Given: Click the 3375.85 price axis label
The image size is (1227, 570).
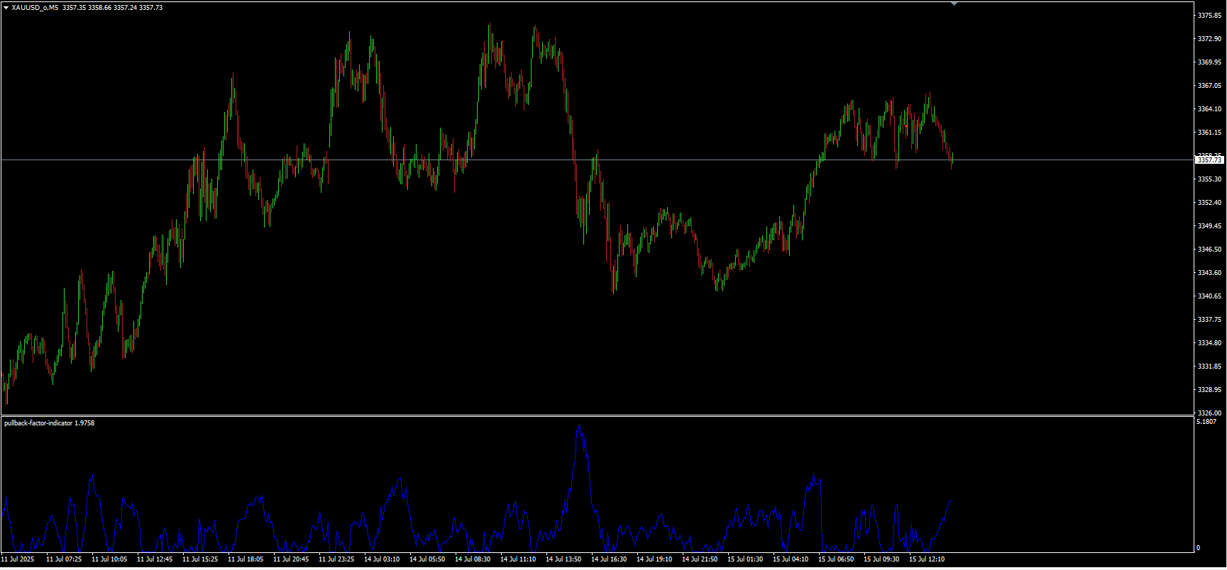Looking at the screenshot, I should pyautogui.click(x=1209, y=16).
